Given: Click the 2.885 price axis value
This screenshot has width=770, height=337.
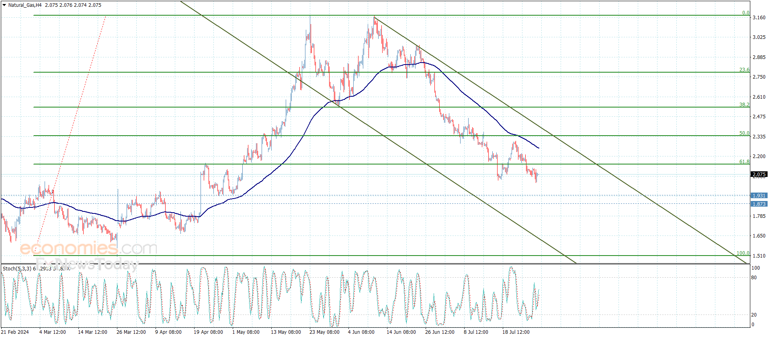Looking at the screenshot, I should (x=759, y=57).
